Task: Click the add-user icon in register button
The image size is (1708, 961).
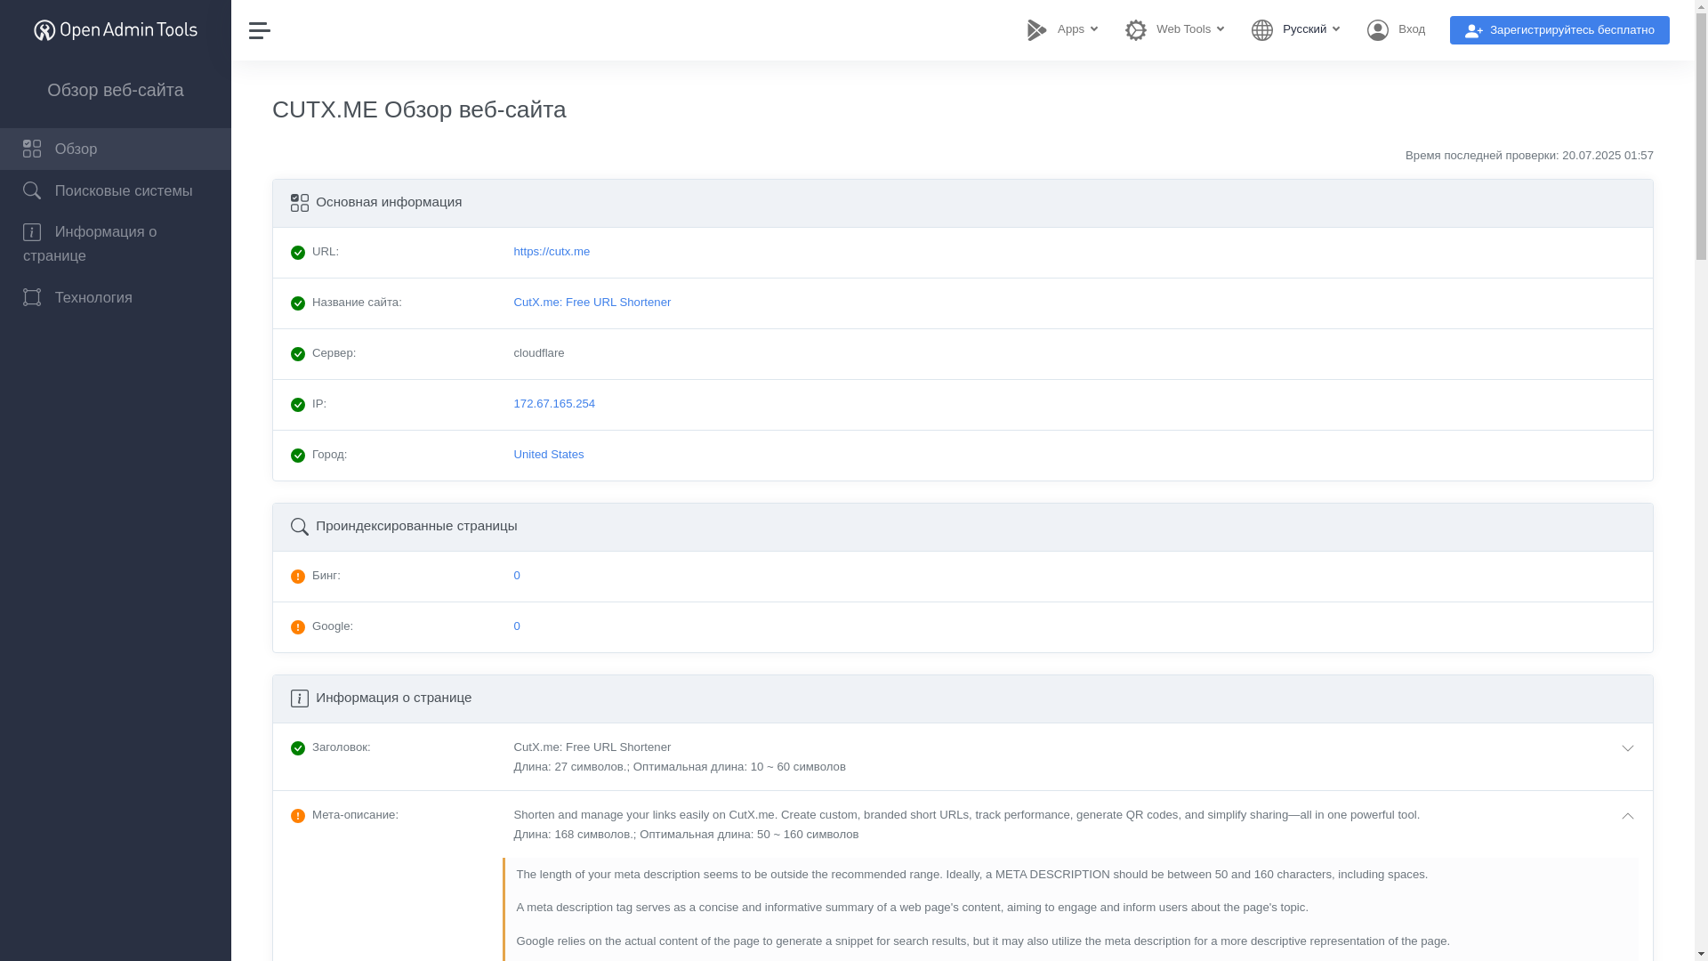Action: tap(1474, 31)
